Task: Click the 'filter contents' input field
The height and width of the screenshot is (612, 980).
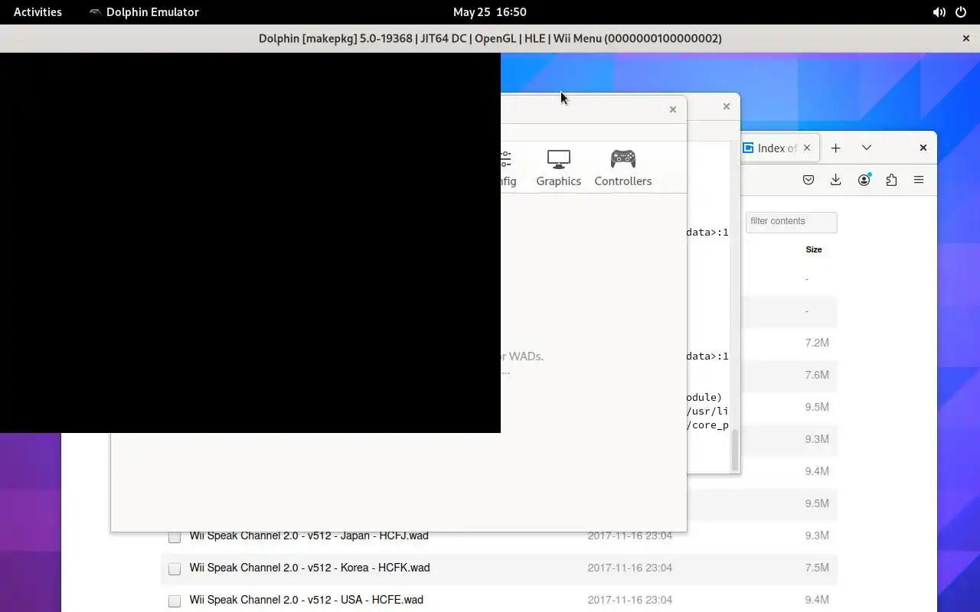Action: (792, 222)
